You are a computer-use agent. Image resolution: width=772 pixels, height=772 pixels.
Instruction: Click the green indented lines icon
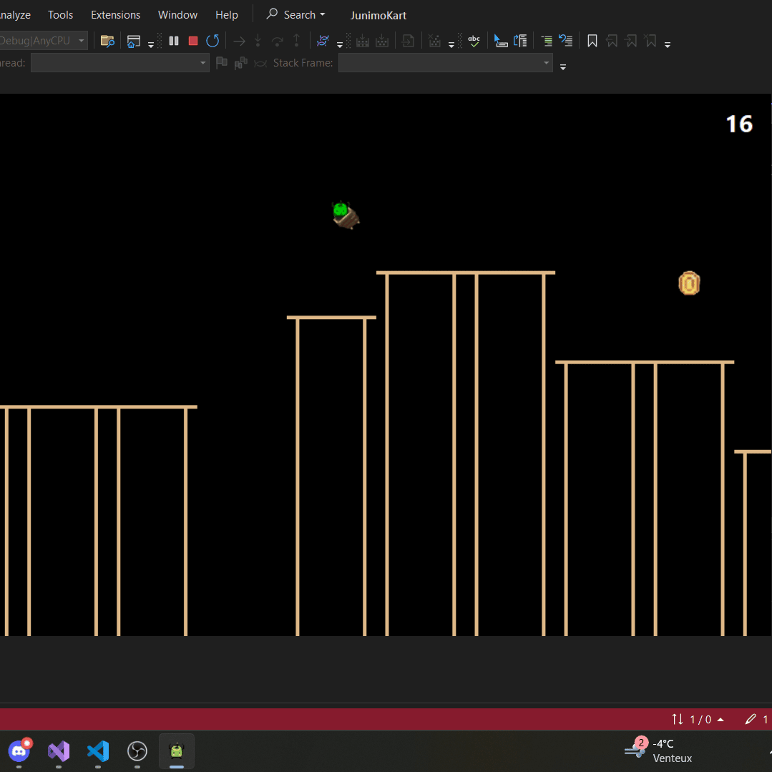(547, 41)
